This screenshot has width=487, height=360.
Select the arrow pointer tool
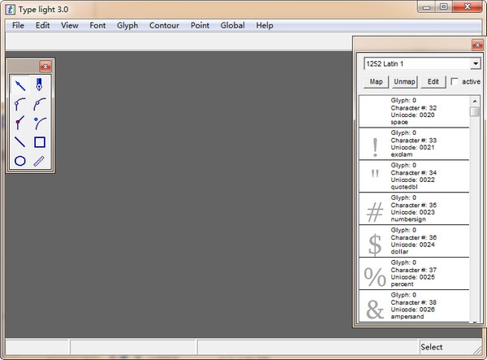[x=20, y=85]
